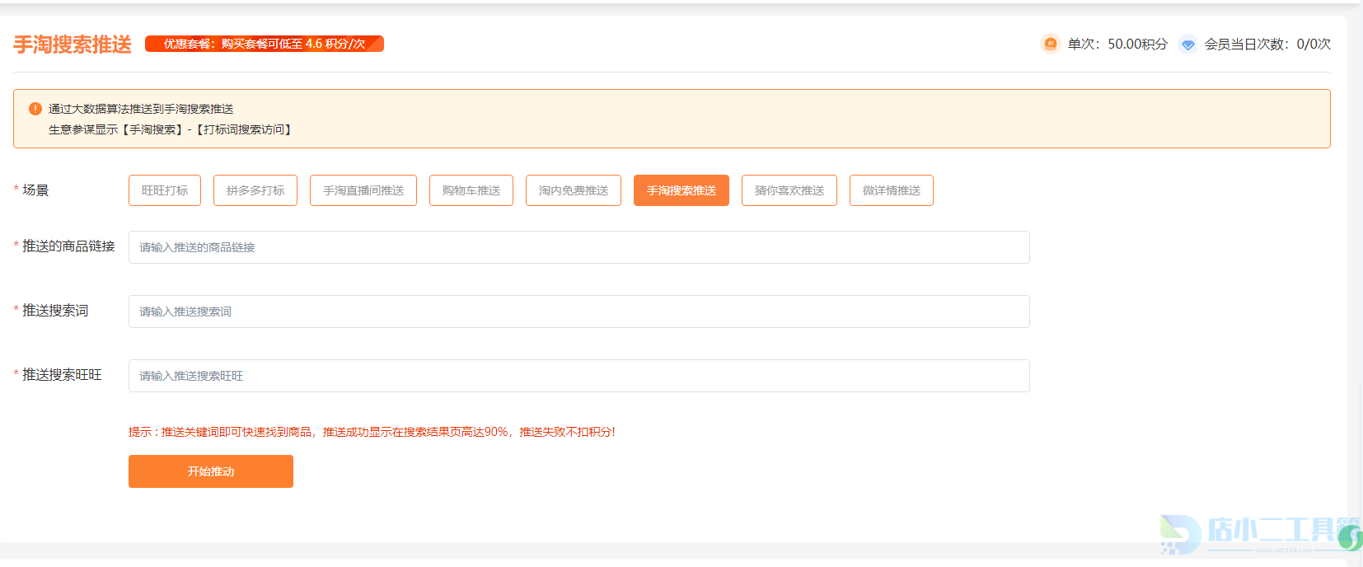Select the active 手淘搜索推送 scene
Viewport: 1363px width, 567px height.
point(681,190)
